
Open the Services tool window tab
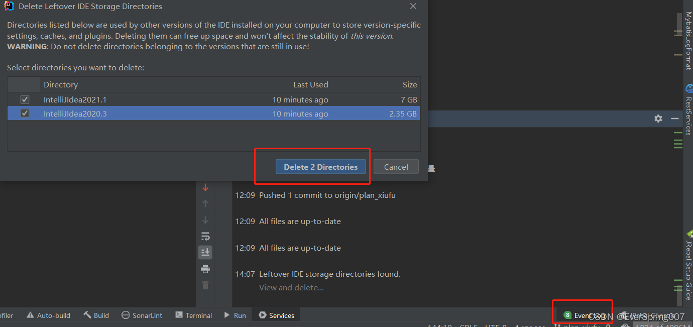pyautogui.click(x=276, y=315)
